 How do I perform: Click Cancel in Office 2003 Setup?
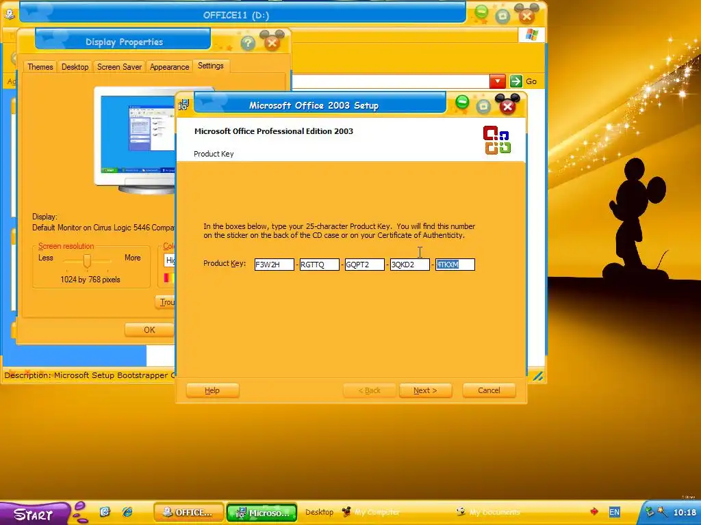point(489,390)
